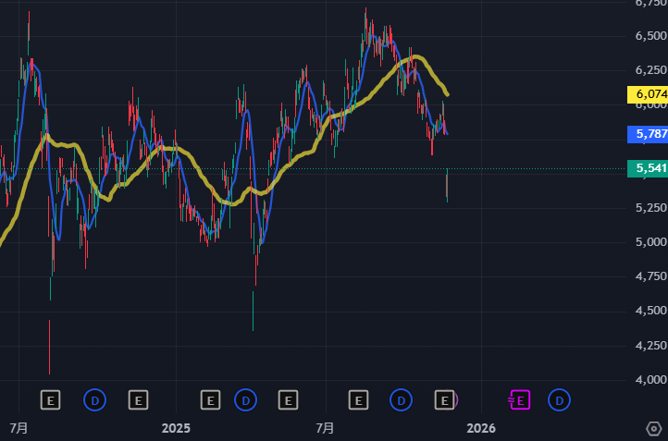Viewport: 668px width, 441px height.
Task: Click the 2025 label on the time axis
Action: tap(175, 428)
